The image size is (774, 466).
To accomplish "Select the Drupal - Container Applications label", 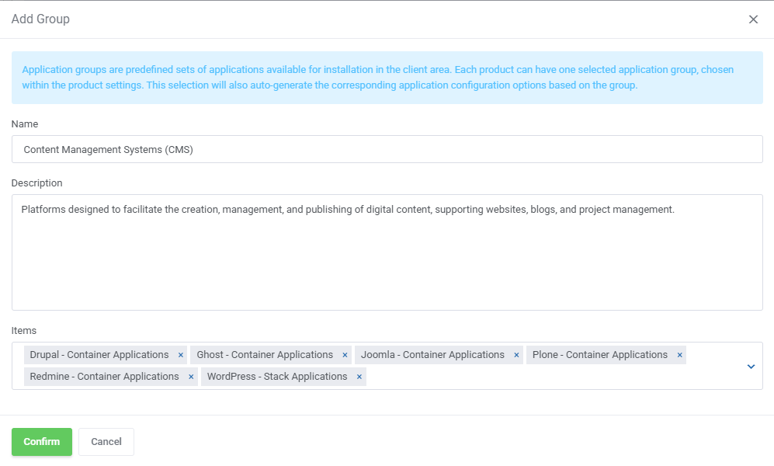I will tap(99, 355).
